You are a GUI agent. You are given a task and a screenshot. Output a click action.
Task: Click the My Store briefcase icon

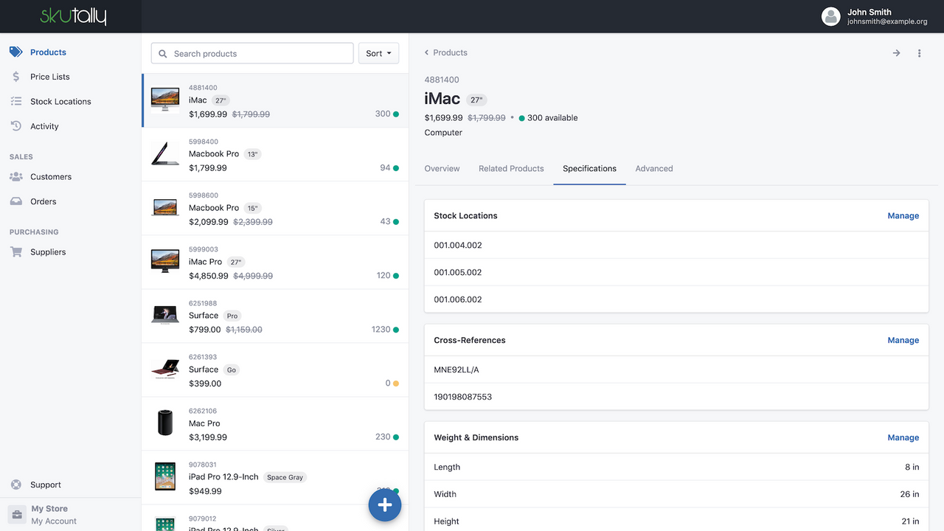click(16, 514)
